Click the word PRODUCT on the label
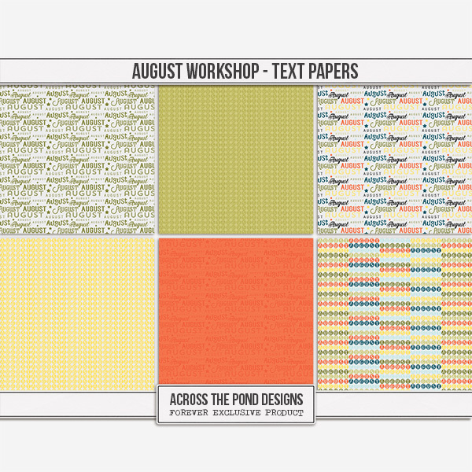This screenshot has height=472, width=472. (x=282, y=411)
